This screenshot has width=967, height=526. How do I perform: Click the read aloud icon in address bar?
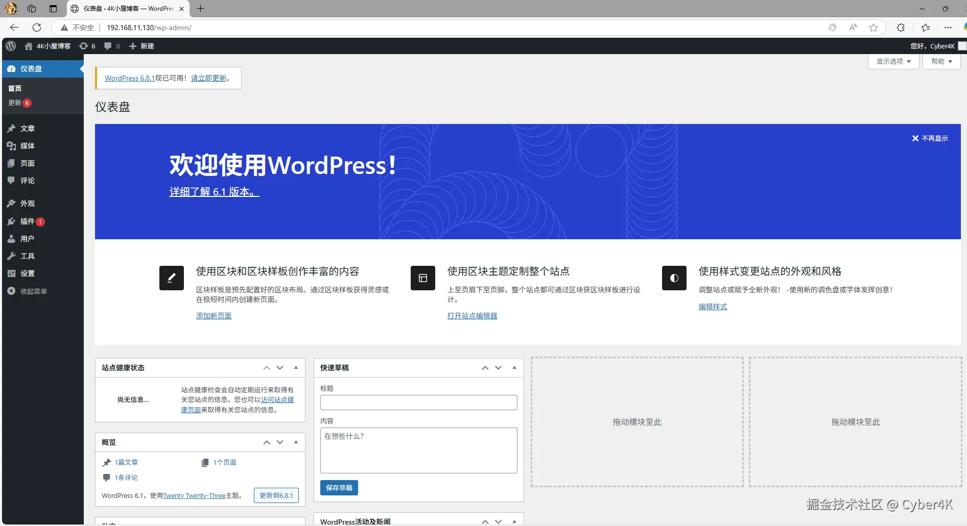pyautogui.click(x=853, y=28)
